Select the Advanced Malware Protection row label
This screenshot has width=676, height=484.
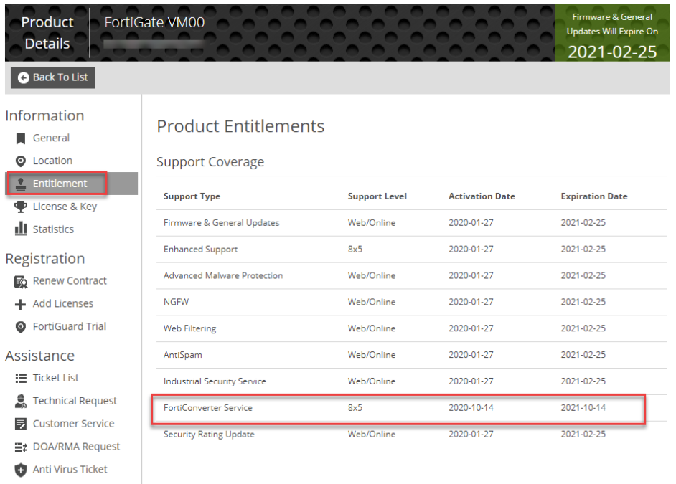coord(223,275)
